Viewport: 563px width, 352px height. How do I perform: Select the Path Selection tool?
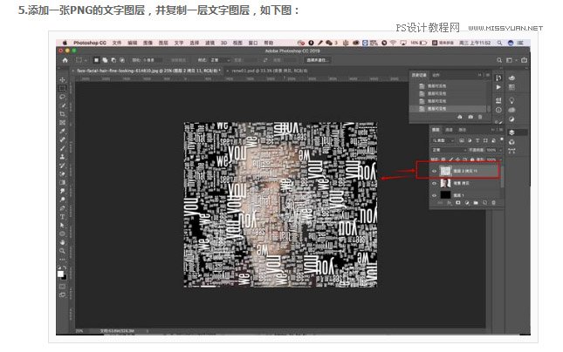(63, 226)
